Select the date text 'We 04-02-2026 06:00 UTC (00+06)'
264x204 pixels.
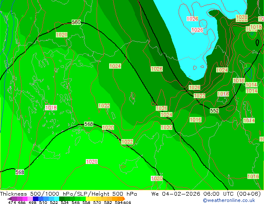point(206,194)
